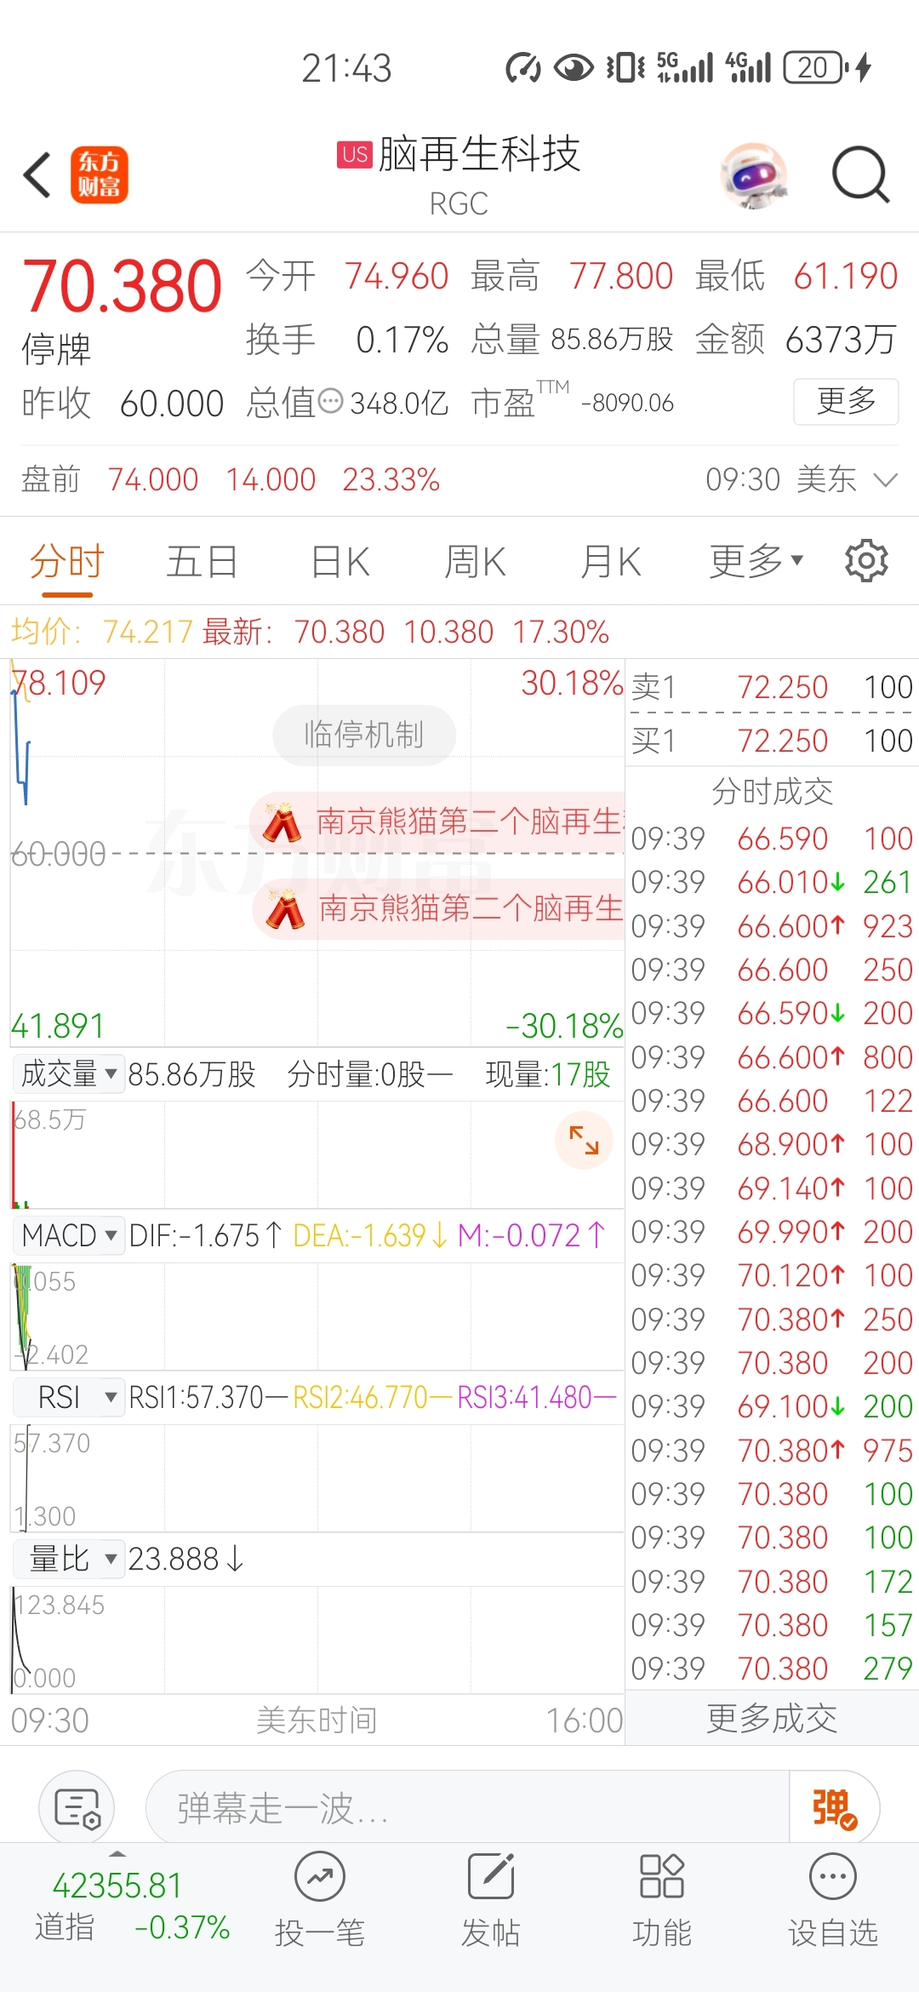Tap the battery indicator in status bar

817,67
